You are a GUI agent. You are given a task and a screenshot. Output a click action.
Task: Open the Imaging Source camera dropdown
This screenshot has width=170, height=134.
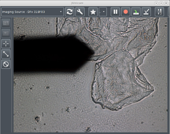pyautogui.click(x=33, y=12)
